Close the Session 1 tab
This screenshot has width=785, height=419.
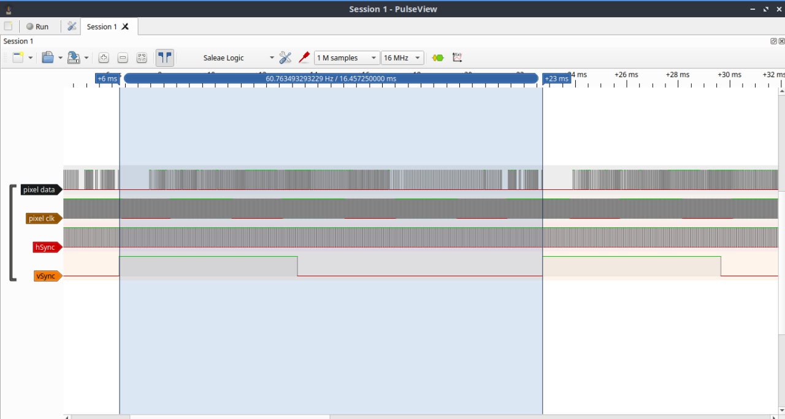tap(125, 26)
